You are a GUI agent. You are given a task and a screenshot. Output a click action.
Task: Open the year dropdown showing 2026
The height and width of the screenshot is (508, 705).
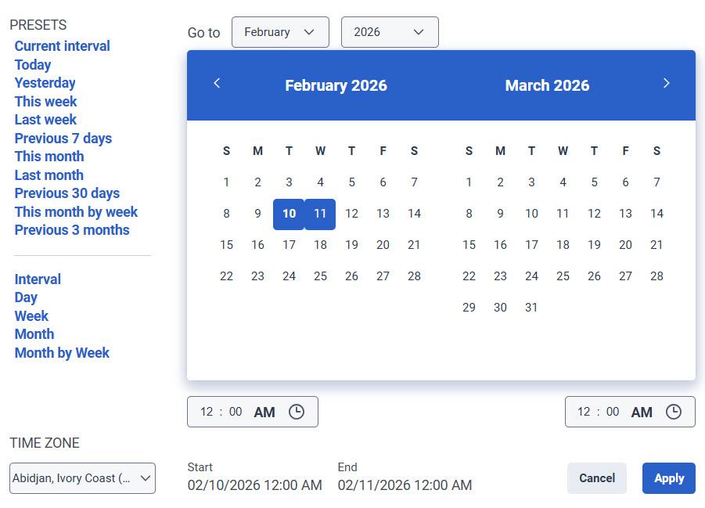coord(390,32)
